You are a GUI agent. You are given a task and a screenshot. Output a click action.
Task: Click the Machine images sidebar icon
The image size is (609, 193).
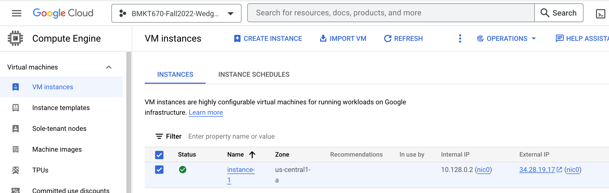pyautogui.click(x=16, y=149)
